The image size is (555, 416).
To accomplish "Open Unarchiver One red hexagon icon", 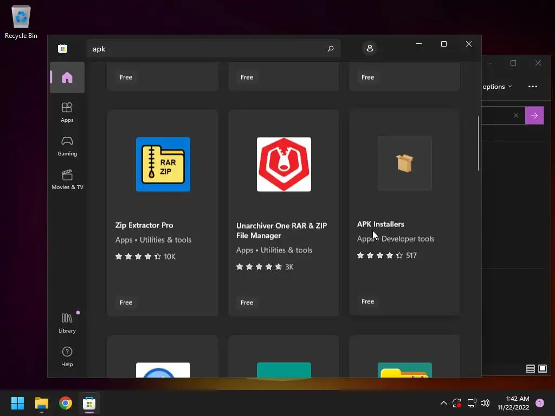I will [284, 164].
